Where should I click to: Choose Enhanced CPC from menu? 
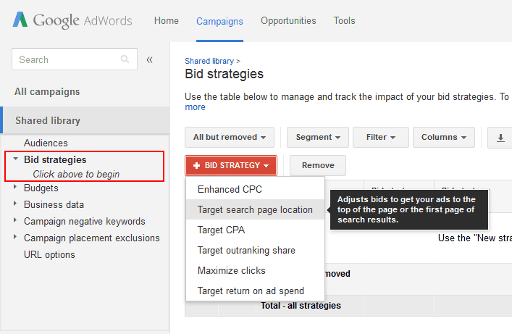coord(255,190)
